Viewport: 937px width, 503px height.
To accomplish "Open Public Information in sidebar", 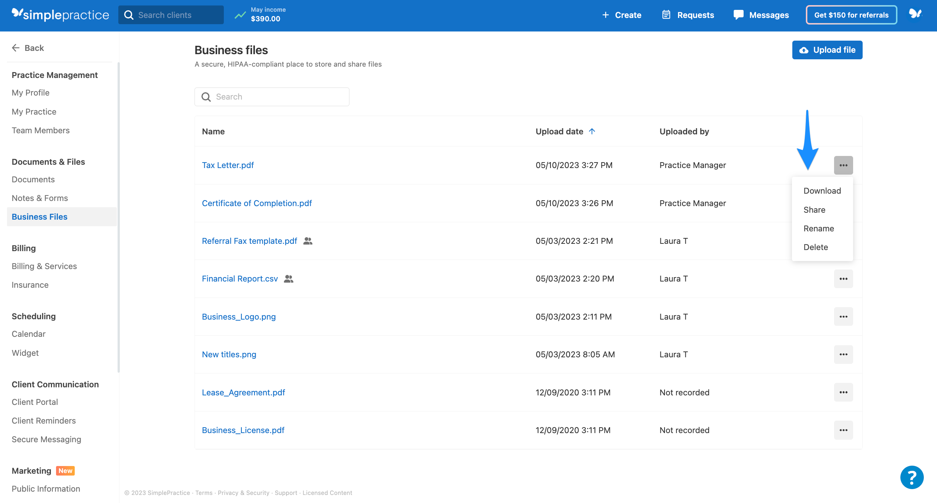I will (x=46, y=489).
